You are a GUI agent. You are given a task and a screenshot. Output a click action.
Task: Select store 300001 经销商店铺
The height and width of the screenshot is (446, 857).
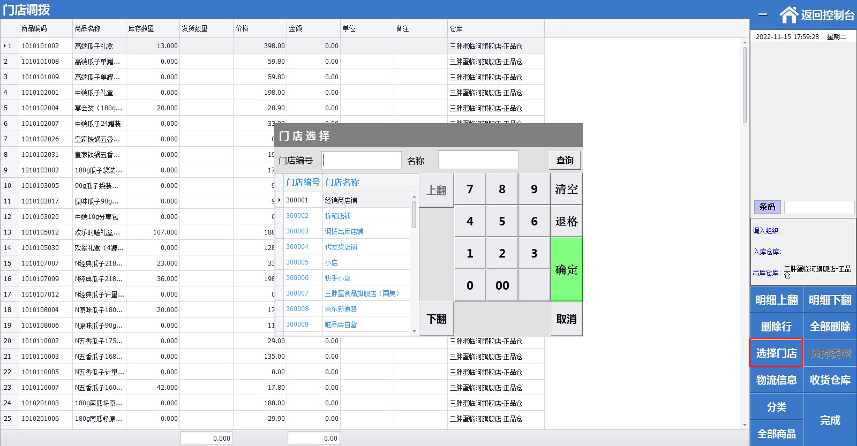coord(343,200)
